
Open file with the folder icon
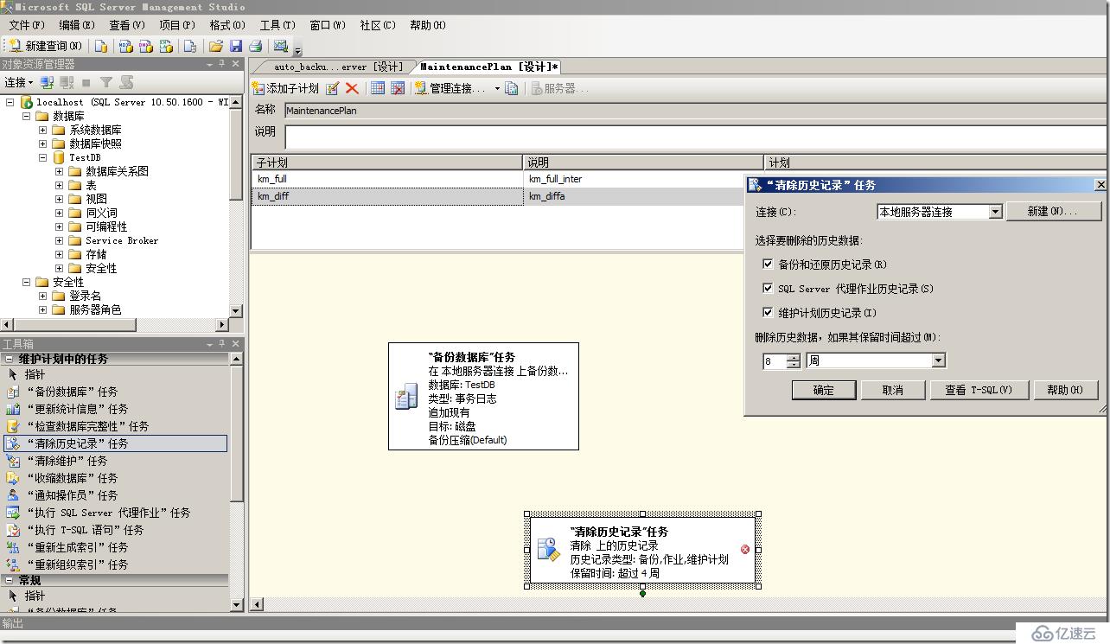tap(216, 46)
